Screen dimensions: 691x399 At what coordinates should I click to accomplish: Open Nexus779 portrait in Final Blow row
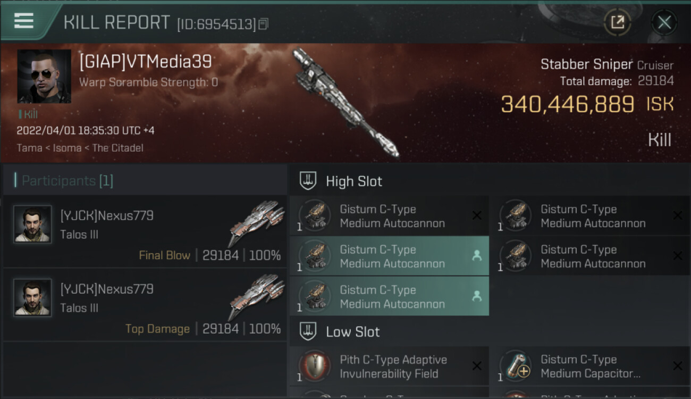[32, 225]
